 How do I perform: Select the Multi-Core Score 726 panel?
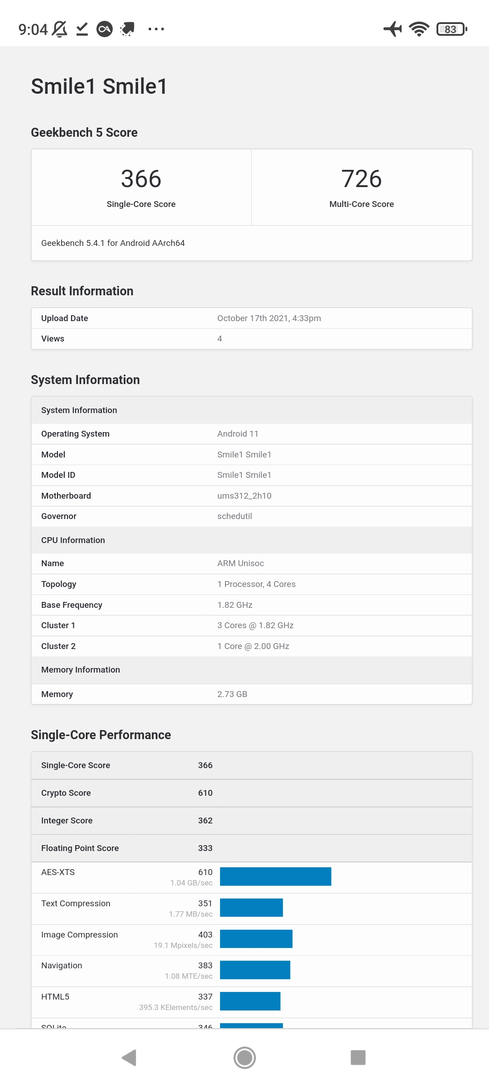coord(361,188)
